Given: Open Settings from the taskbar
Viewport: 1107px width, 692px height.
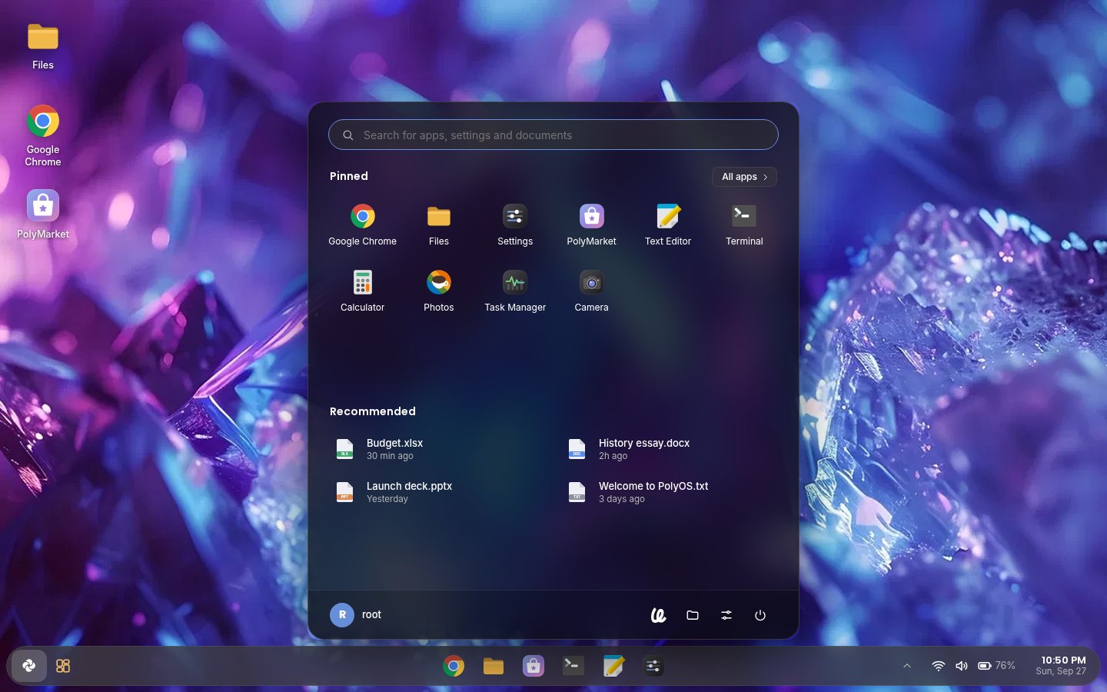Looking at the screenshot, I should [653, 666].
